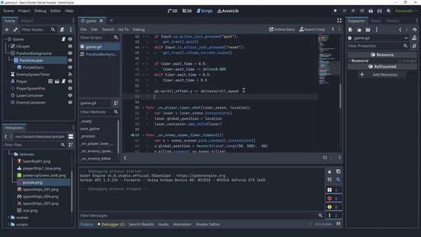Hide the ParallaxLayer node
The height and width of the screenshot is (237, 421).
pyautogui.click(x=70, y=60)
